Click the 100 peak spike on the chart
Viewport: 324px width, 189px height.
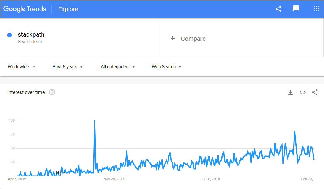tap(95, 121)
